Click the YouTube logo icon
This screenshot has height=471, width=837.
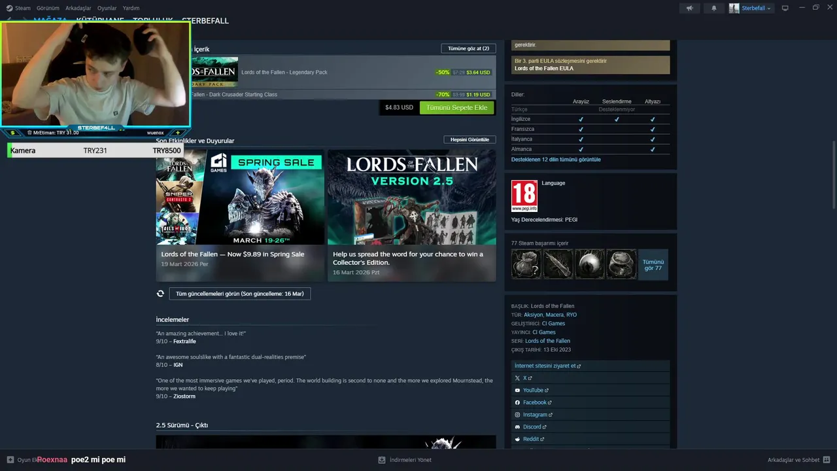click(518, 391)
